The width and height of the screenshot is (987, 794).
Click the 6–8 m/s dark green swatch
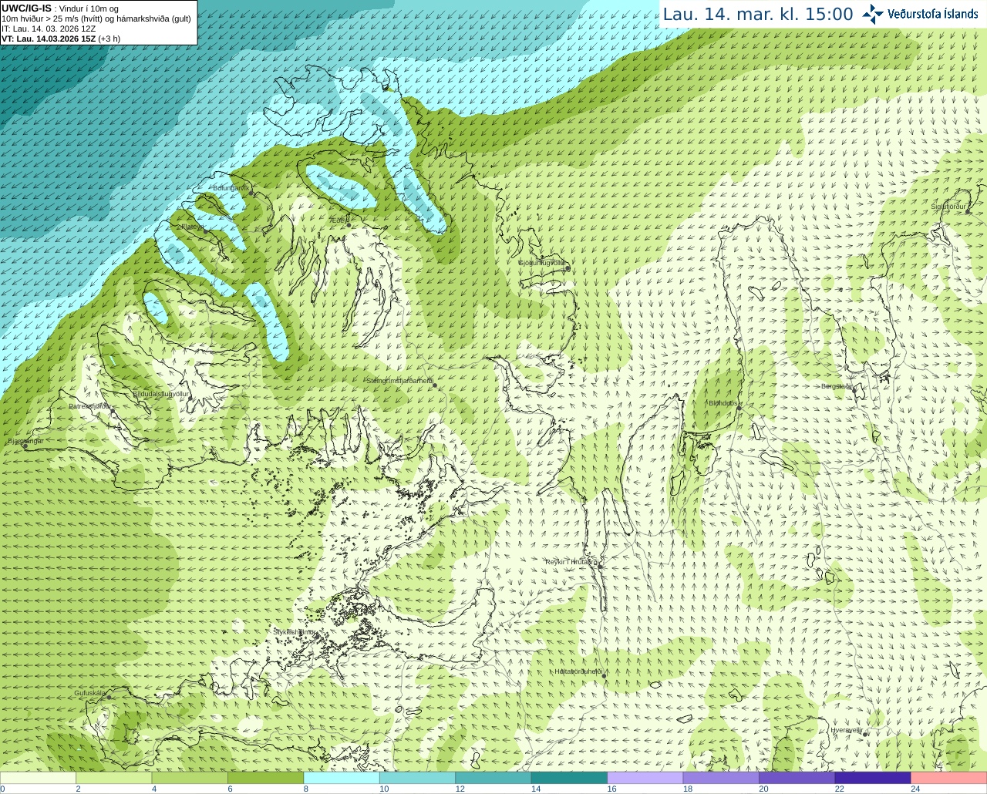tap(266, 778)
